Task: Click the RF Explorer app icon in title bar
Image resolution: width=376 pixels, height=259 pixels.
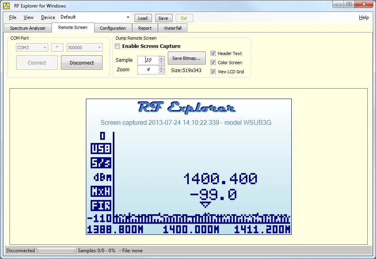Action: pyautogui.click(x=6, y=6)
